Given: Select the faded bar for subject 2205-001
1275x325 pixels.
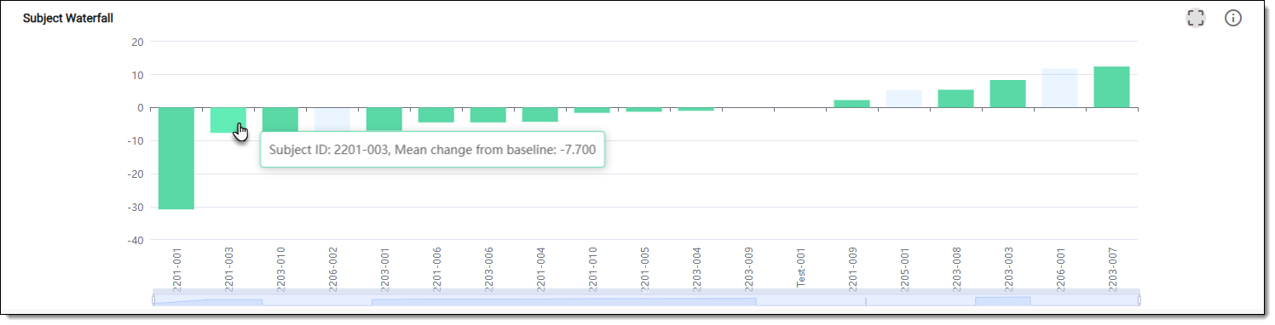Looking at the screenshot, I should point(904,99).
